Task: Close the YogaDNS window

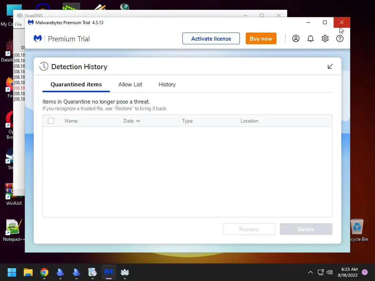Action: 279,15
